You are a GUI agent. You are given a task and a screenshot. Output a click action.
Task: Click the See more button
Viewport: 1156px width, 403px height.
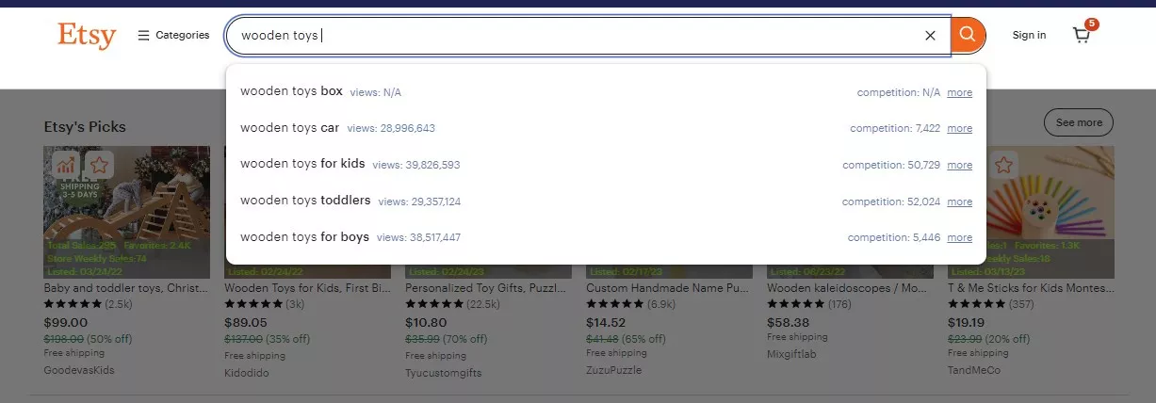1078,122
